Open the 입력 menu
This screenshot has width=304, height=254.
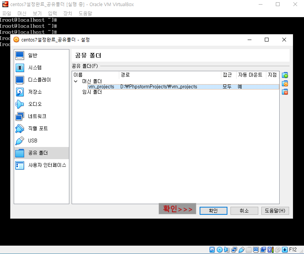point(52,13)
